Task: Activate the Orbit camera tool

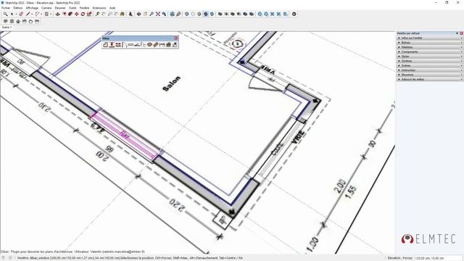Action: pyautogui.click(x=138, y=14)
